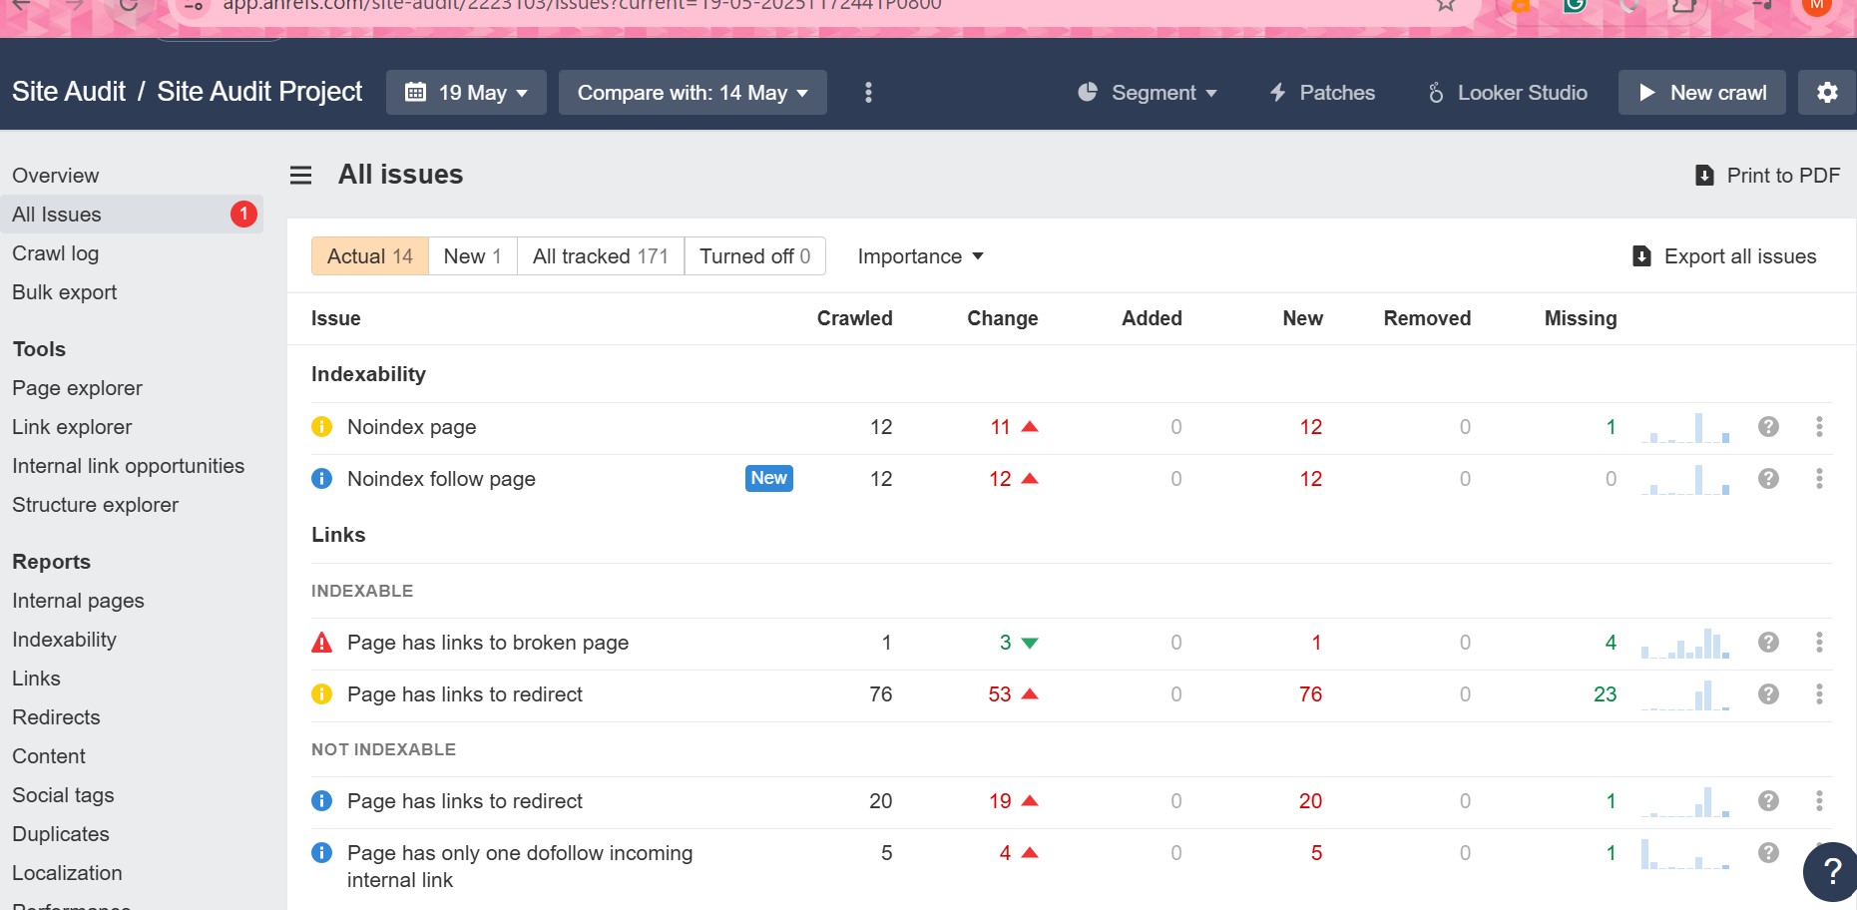Bookmark this page with the star icon
The image size is (1857, 910).
pyautogui.click(x=1445, y=6)
